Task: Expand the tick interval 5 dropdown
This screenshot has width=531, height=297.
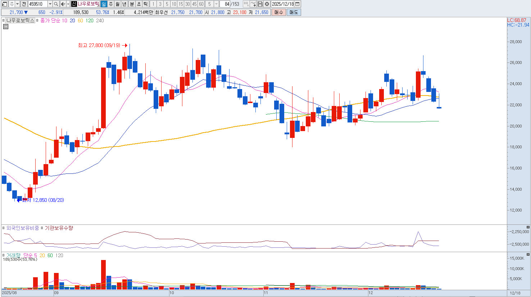Action: tap(216, 4)
